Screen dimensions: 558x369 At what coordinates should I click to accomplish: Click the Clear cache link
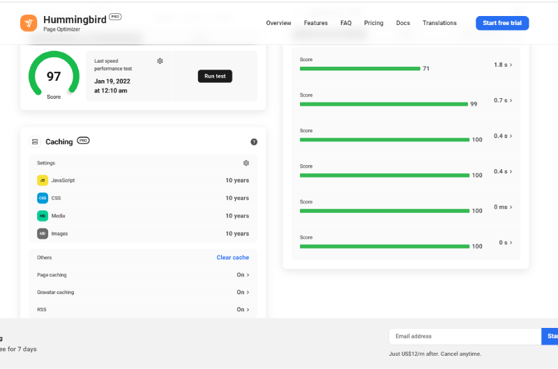[233, 258]
